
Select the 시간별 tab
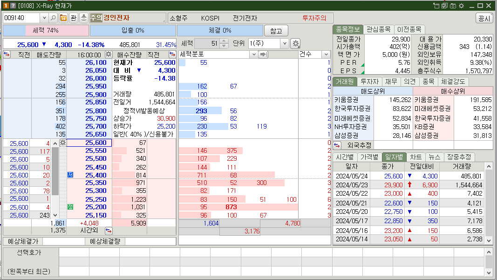point(345,157)
